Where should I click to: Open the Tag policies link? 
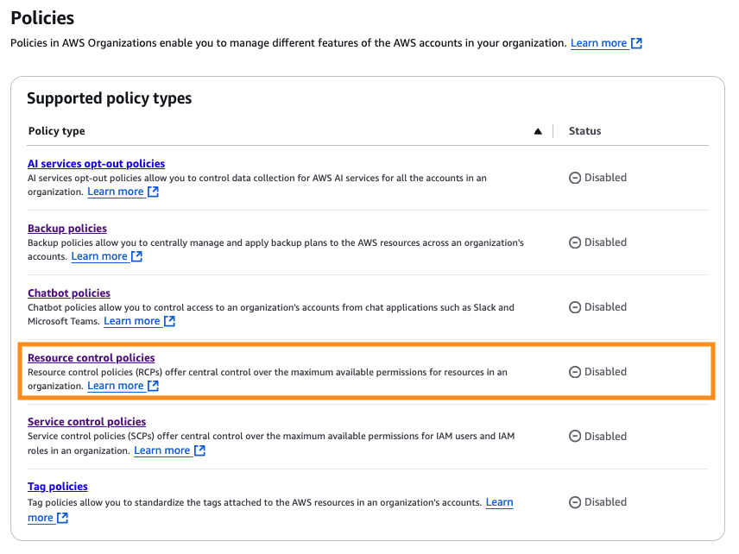57,486
